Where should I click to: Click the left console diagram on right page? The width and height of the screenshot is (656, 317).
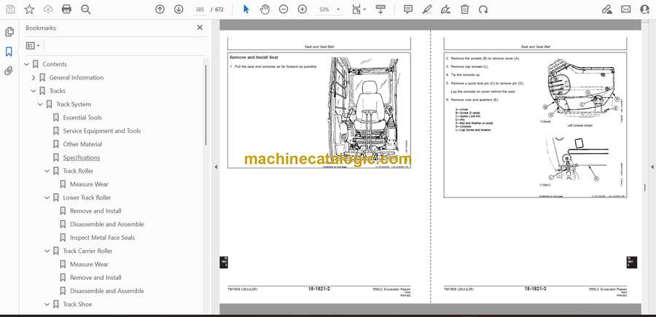pos(581,91)
